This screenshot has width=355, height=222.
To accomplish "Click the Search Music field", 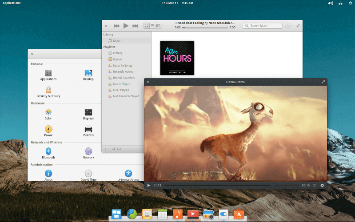I will pos(264,26).
